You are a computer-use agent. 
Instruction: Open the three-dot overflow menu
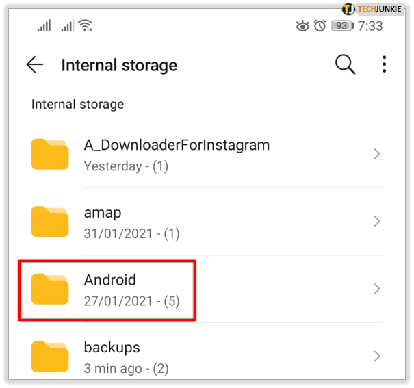click(385, 65)
